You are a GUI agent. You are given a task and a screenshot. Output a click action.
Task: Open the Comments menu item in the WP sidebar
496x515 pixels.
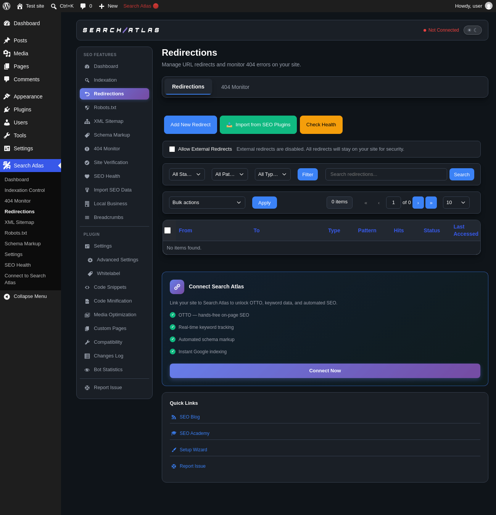31,79
